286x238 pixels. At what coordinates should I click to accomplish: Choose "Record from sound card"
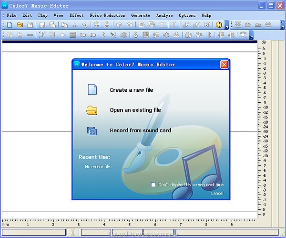pos(141,130)
